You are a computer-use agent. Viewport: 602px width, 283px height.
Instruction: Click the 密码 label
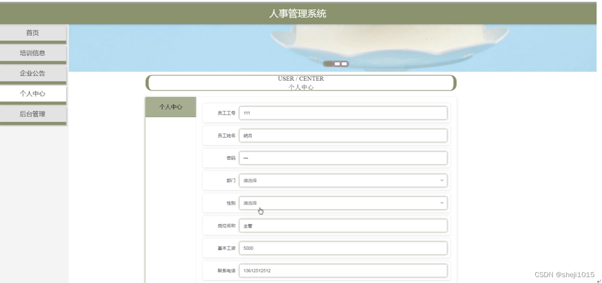pos(231,158)
